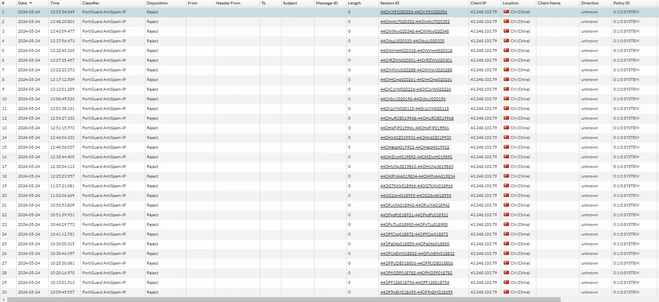The height and width of the screenshot is (302, 659).
Task: Open session link 44OHuROE019968-44OHuROE019968
Action: click(x=417, y=118)
